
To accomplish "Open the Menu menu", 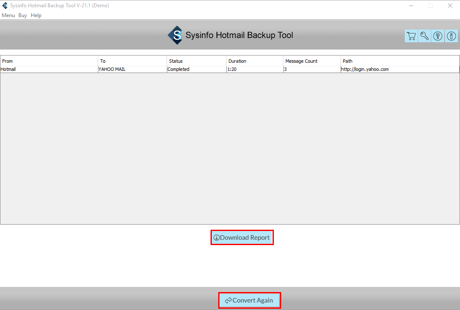I will pos(8,15).
